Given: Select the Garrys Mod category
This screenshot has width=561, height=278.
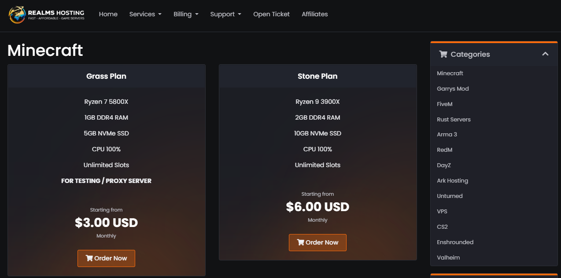Looking at the screenshot, I should tap(453, 88).
